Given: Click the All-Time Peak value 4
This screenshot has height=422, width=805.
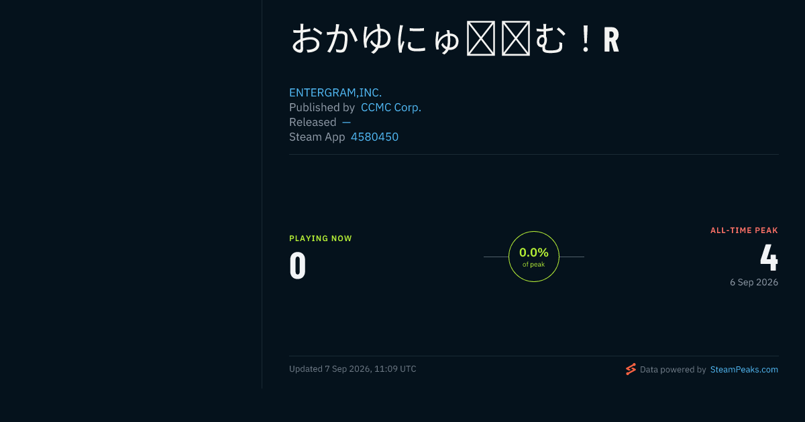Looking at the screenshot, I should [769, 257].
